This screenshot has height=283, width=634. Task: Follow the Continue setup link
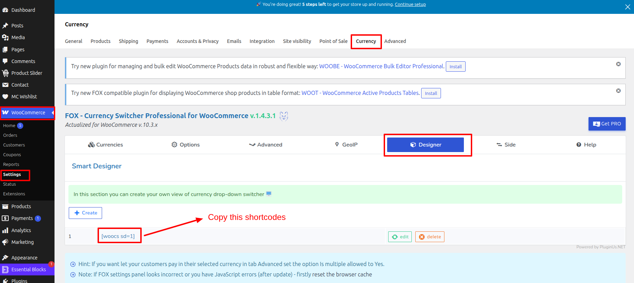pyautogui.click(x=410, y=5)
